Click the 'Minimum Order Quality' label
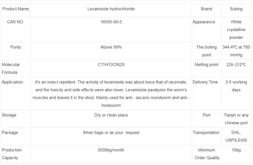The height and width of the screenshot is (165, 253). click(x=207, y=154)
